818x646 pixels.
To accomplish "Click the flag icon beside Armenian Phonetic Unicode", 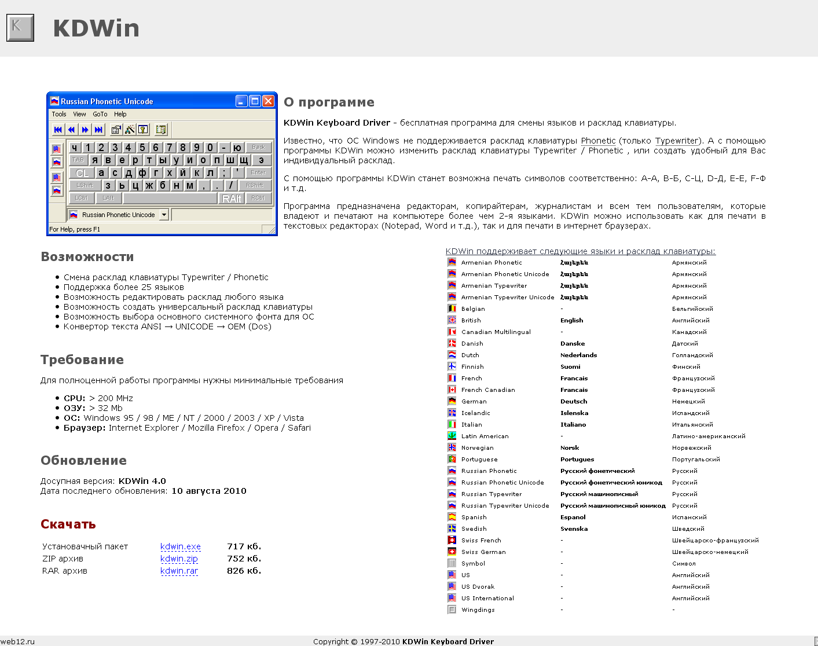I will click(x=452, y=274).
